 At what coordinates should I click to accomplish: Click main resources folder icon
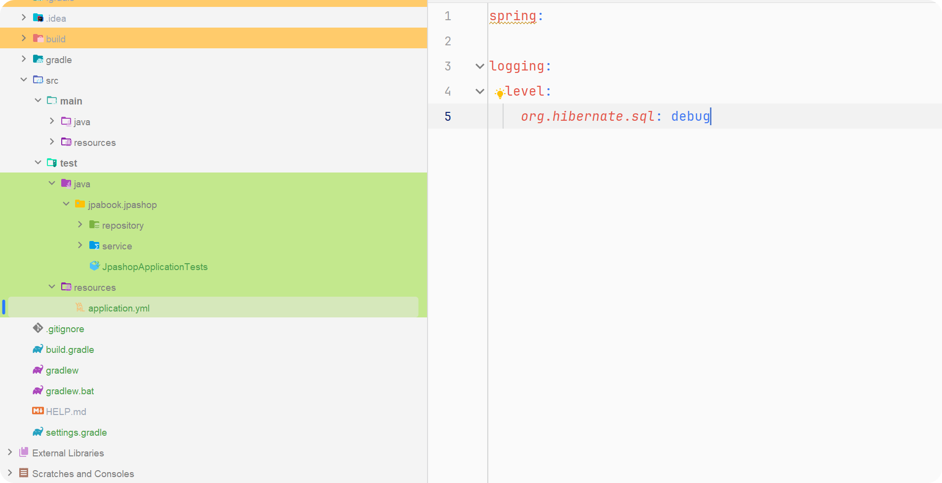pos(66,142)
